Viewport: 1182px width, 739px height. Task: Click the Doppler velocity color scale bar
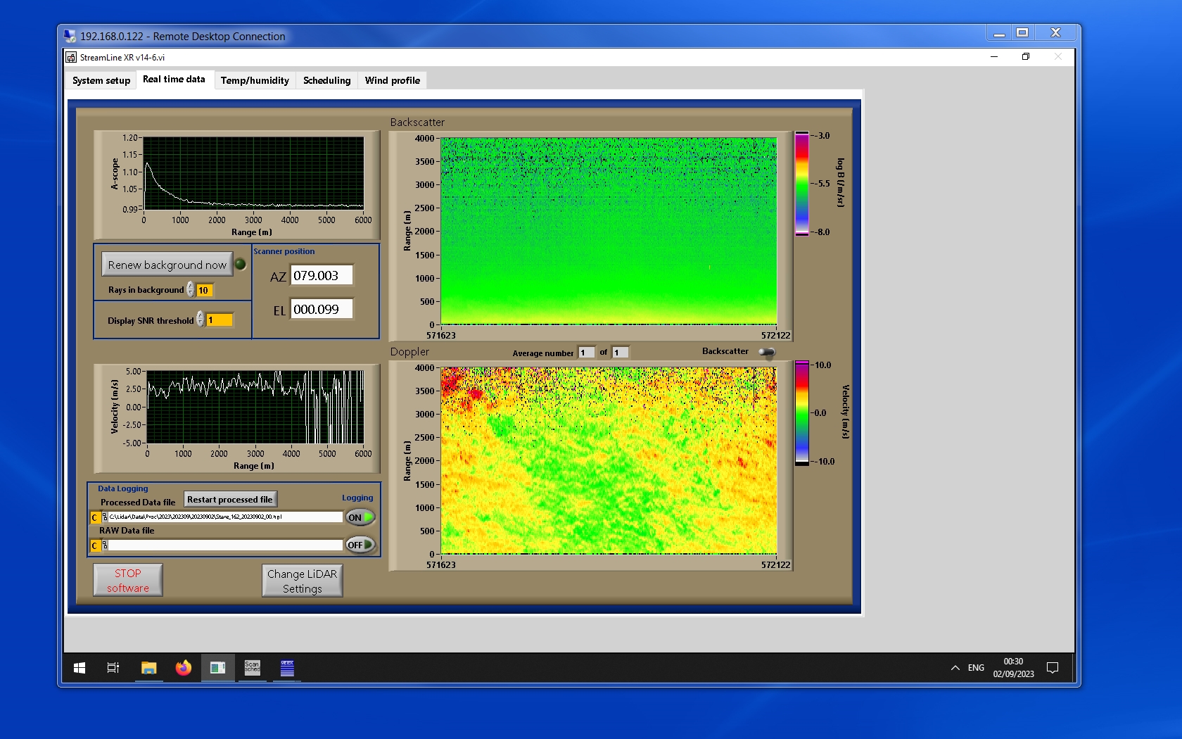[801, 413]
